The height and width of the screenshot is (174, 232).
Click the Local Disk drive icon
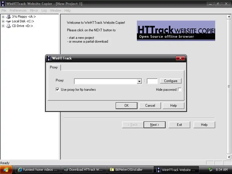click(x=8, y=21)
